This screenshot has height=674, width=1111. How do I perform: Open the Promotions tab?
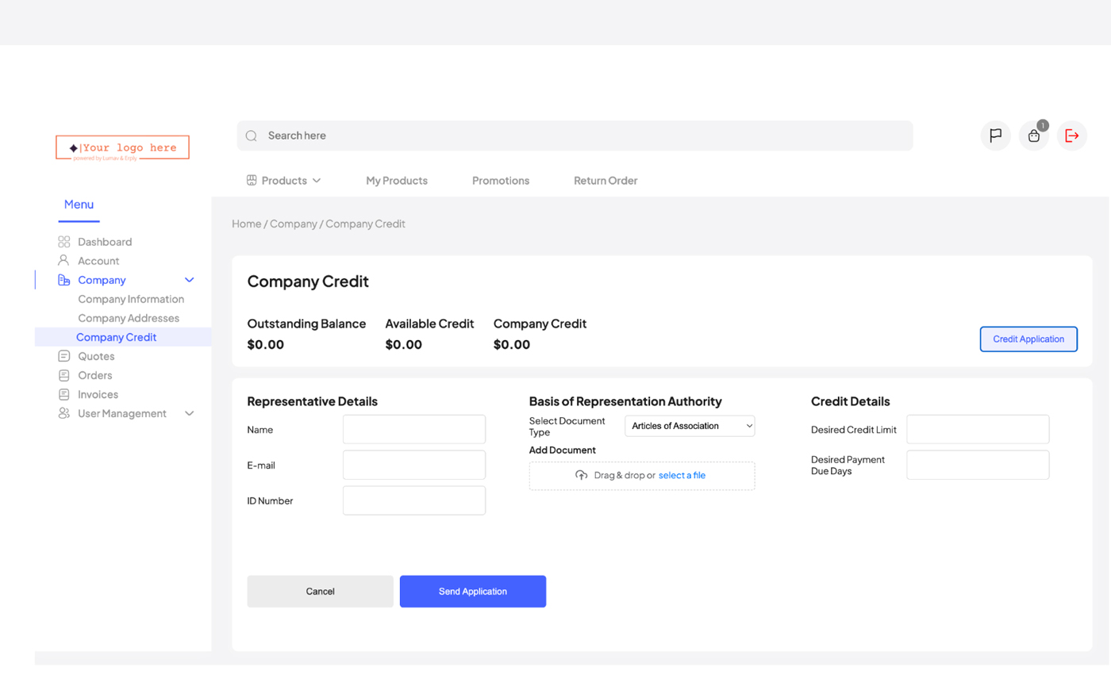pyautogui.click(x=501, y=181)
